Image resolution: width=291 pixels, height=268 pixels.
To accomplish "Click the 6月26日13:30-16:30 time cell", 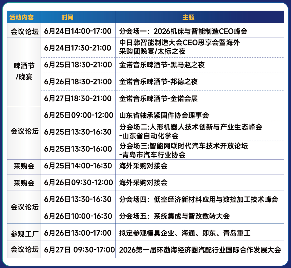I will pos(78,199).
